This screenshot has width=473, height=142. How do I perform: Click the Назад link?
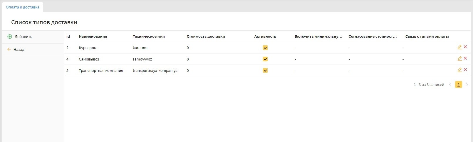(x=19, y=50)
